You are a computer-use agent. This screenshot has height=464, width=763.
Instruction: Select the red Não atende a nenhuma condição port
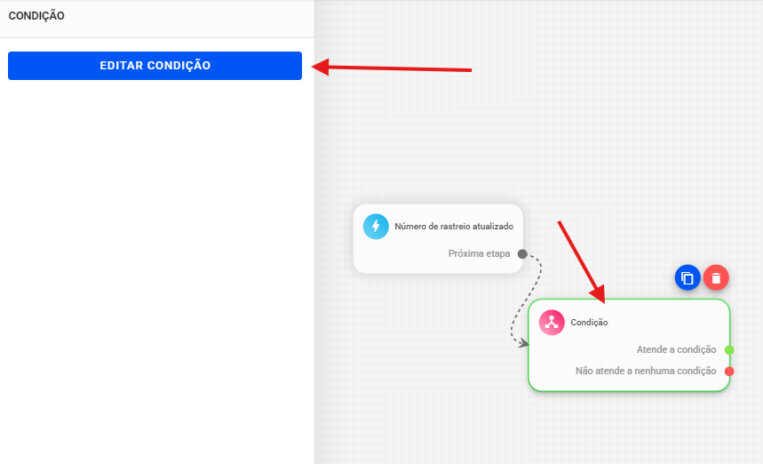[x=729, y=371]
